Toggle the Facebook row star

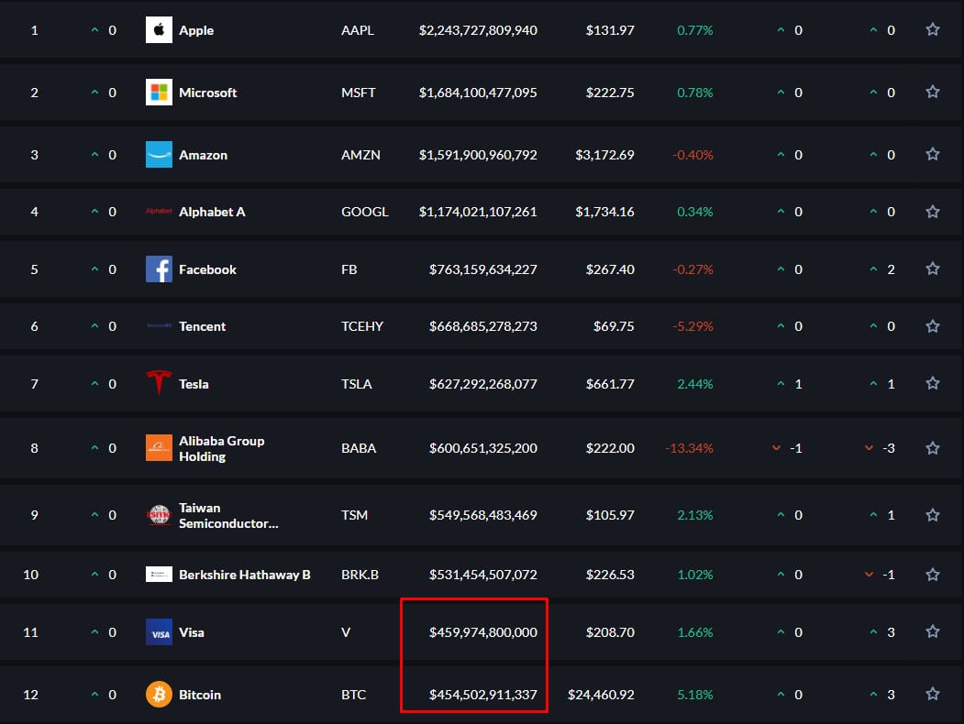(x=932, y=269)
